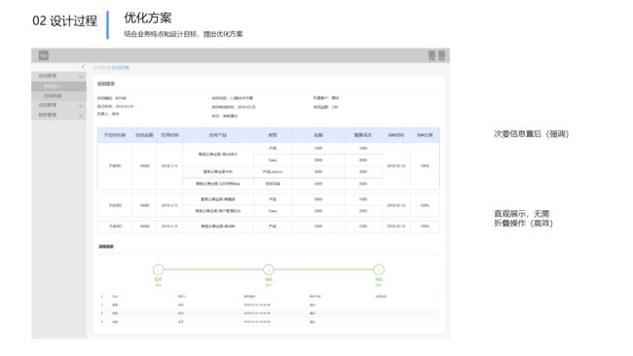Click the MA时间 column header

point(396,135)
